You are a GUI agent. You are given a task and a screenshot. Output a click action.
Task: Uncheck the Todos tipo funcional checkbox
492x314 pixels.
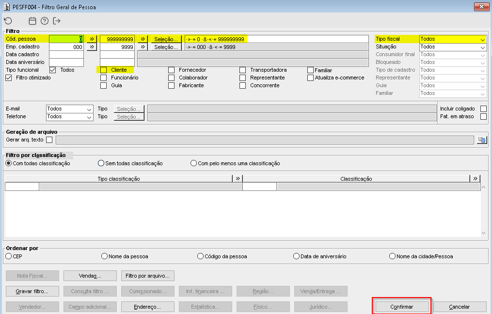point(53,70)
